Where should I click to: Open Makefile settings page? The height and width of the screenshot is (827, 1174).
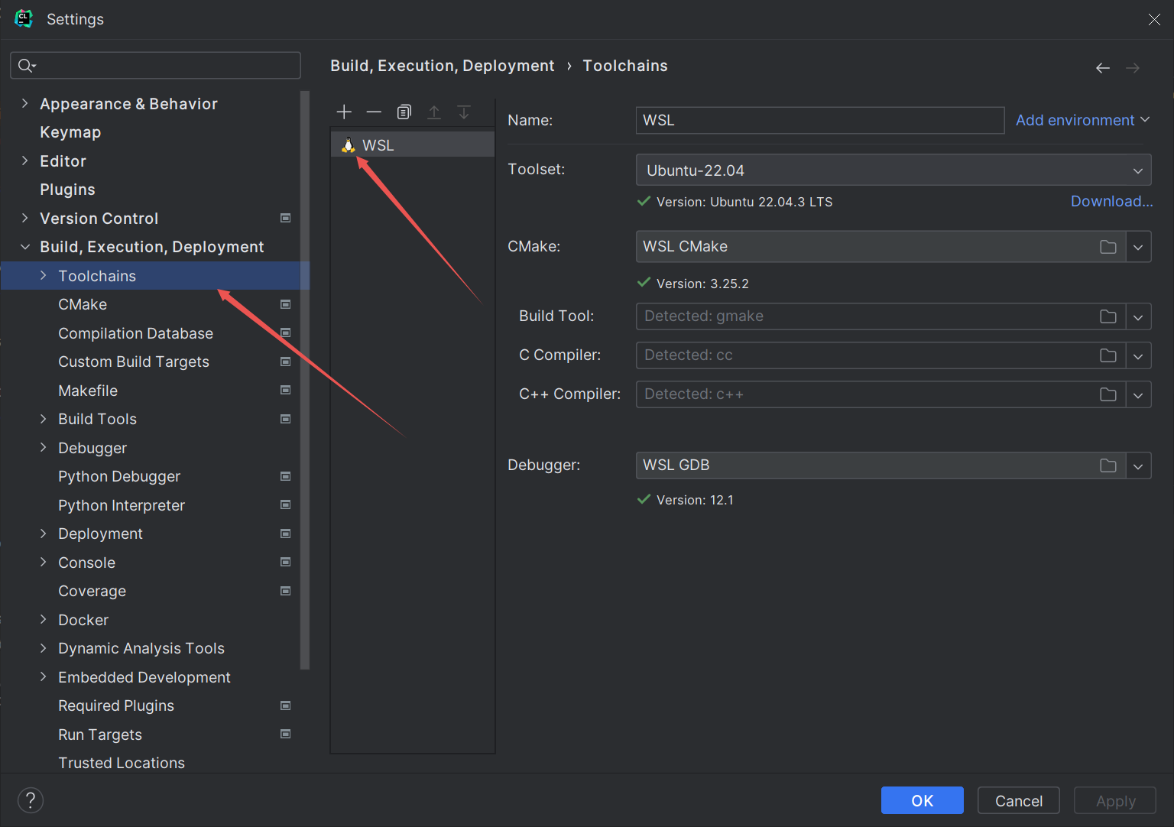point(88,391)
